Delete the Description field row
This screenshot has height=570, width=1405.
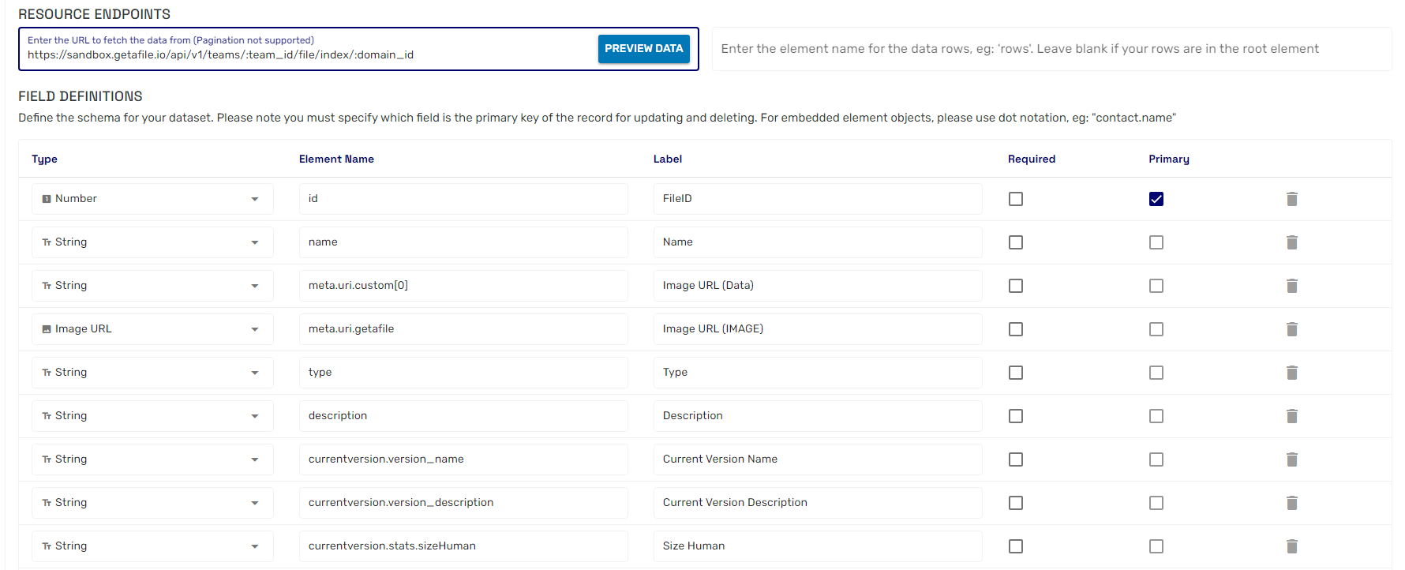[1291, 416]
